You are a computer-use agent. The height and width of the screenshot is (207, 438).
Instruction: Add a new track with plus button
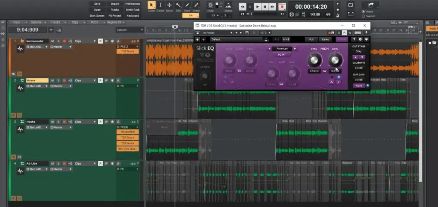(51, 30)
